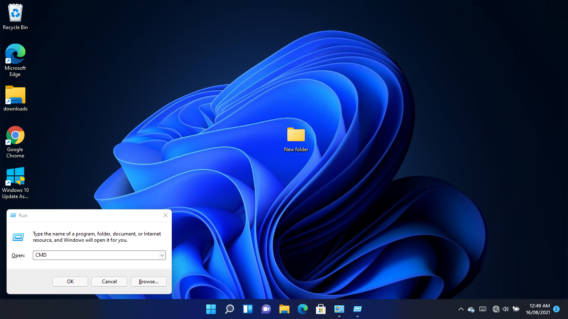Open Microsoft Teams Chat from taskbar
This screenshot has width=568, height=319.
pos(266,309)
